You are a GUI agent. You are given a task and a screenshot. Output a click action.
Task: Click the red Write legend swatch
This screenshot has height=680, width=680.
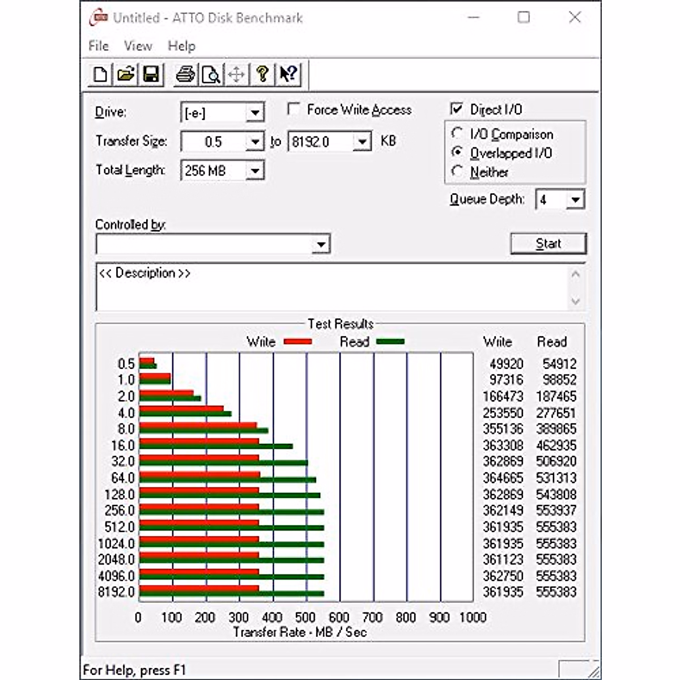tap(297, 342)
